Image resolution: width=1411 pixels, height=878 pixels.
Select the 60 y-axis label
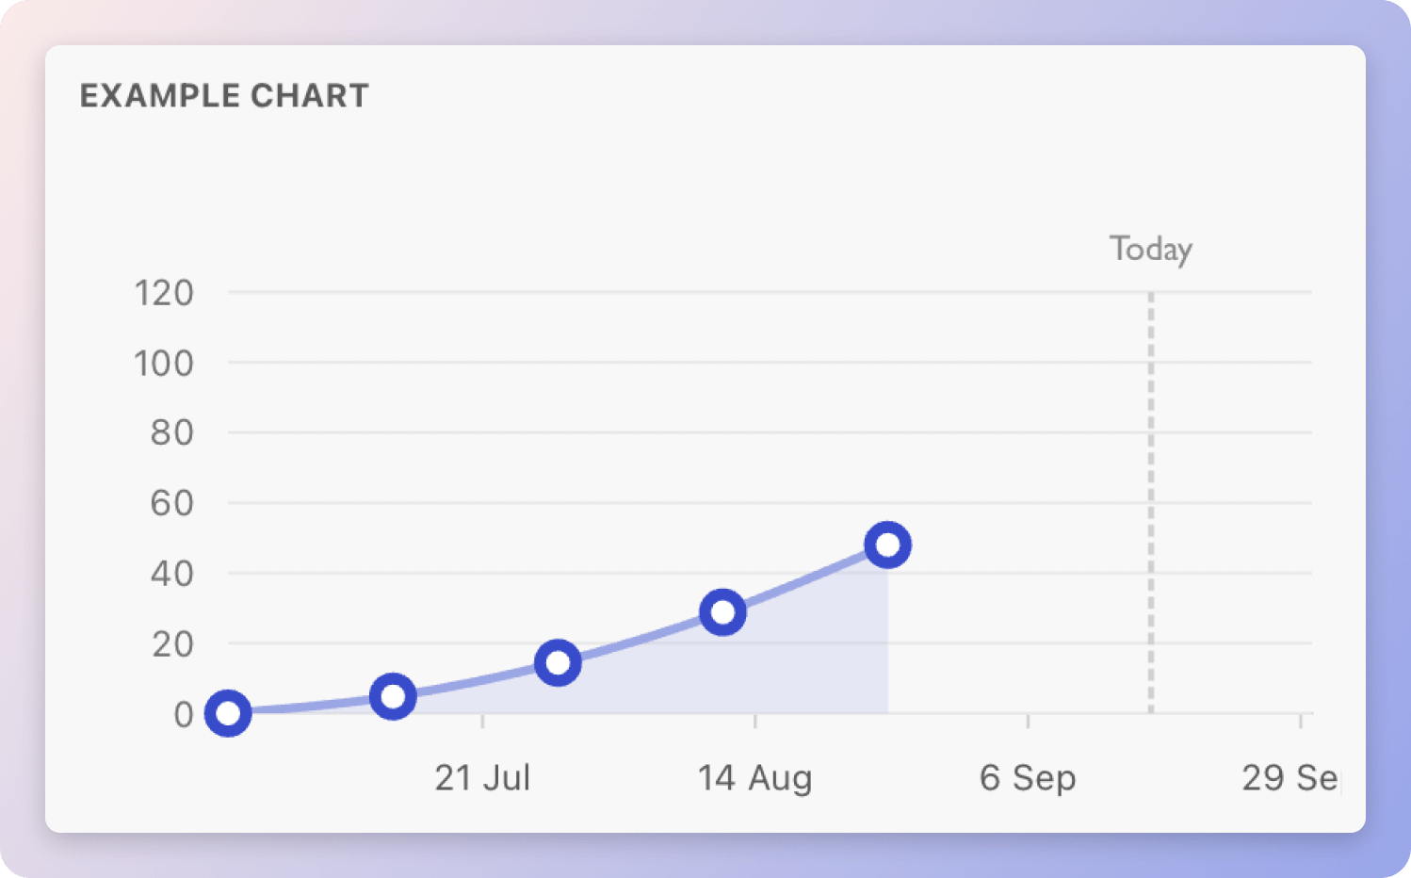[171, 504]
